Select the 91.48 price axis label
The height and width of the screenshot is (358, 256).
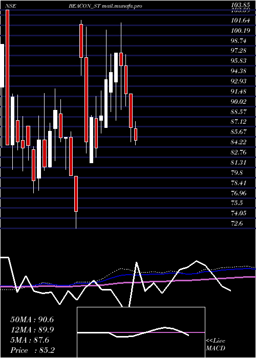click(239, 92)
